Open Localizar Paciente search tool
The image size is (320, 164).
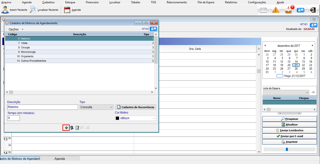[x=44, y=10]
